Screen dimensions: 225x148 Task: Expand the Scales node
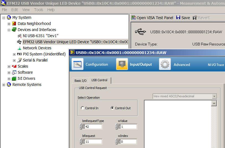click(x=9, y=67)
